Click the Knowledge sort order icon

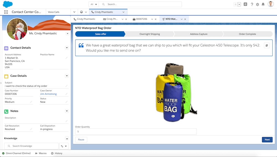point(64,146)
